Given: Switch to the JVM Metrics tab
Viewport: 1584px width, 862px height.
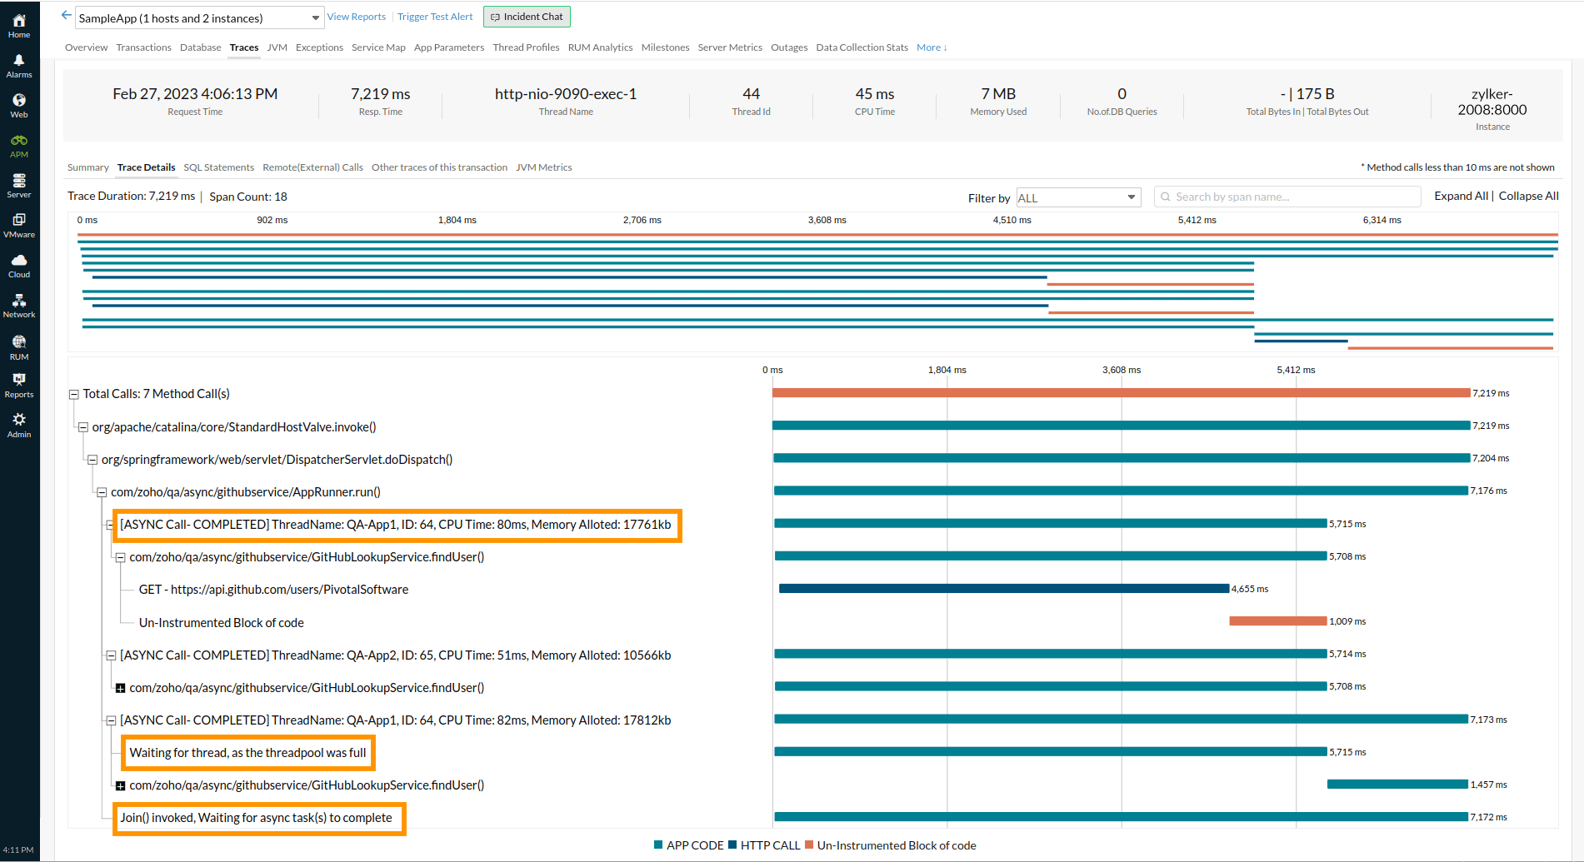Looking at the screenshot, I should click(543, 167).
